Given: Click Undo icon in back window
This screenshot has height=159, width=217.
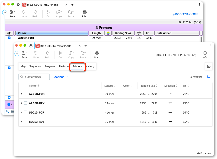Looking at the screenshot, I should point(24,12).
